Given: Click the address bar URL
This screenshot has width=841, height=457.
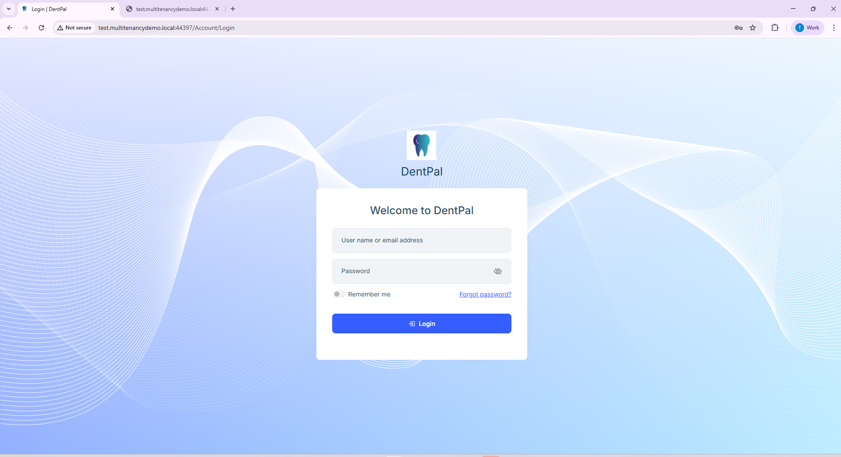Looking at the screenshot, I should pos(167,28).
